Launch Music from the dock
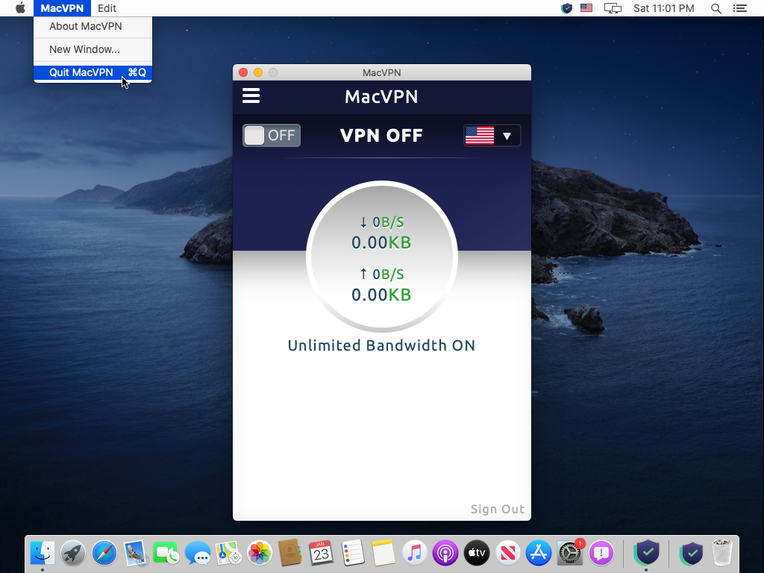Screen dimensions: 764x573 tap(414, 553)
